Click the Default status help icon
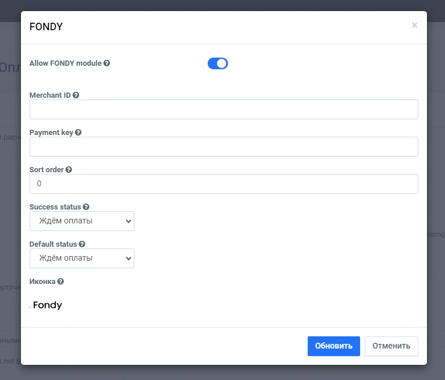The image size is (445, 380). pos(82,244)
